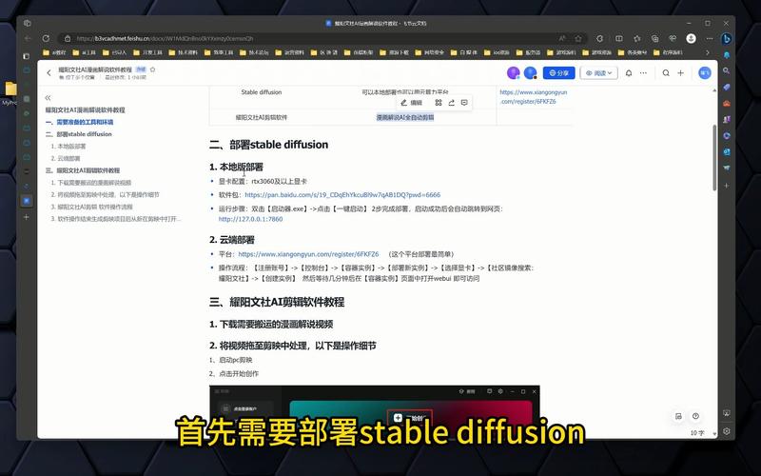Star the Feishu document title

[x=152, y=69]
